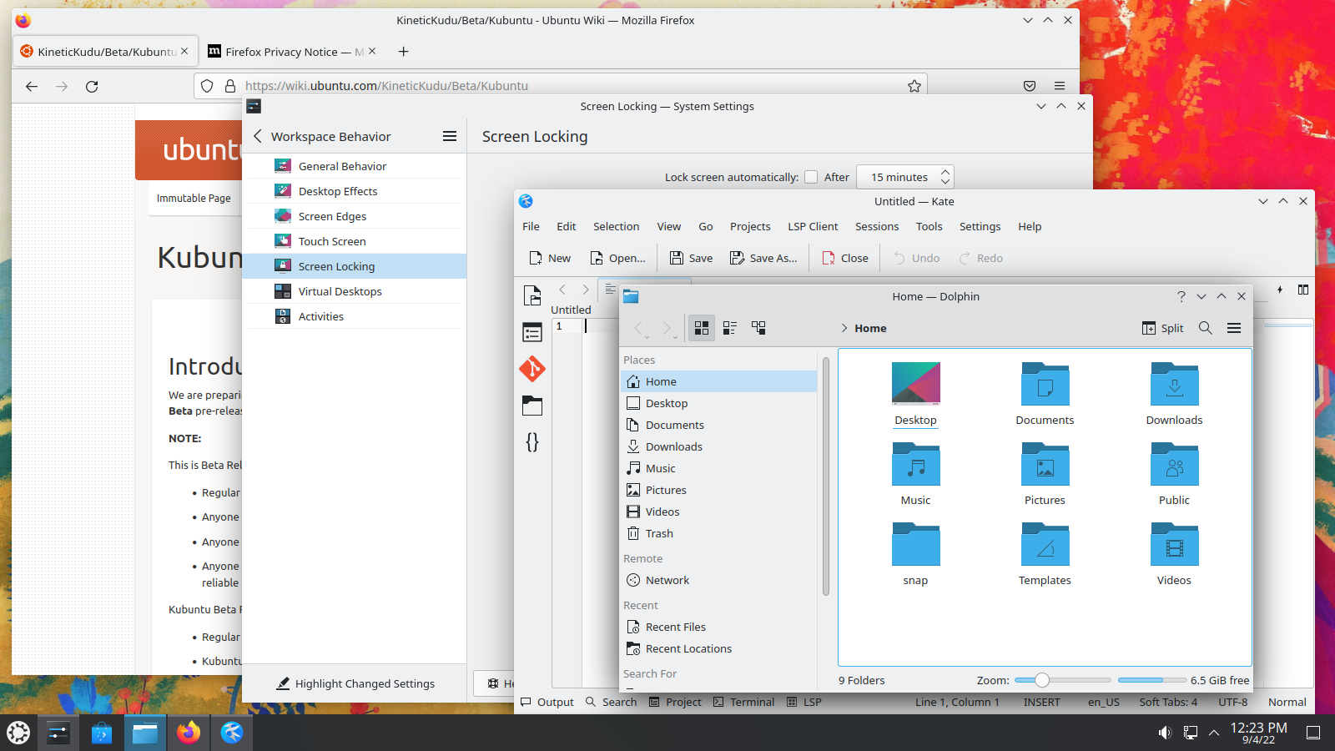Open Discover from the taskbar

[102, 733]
